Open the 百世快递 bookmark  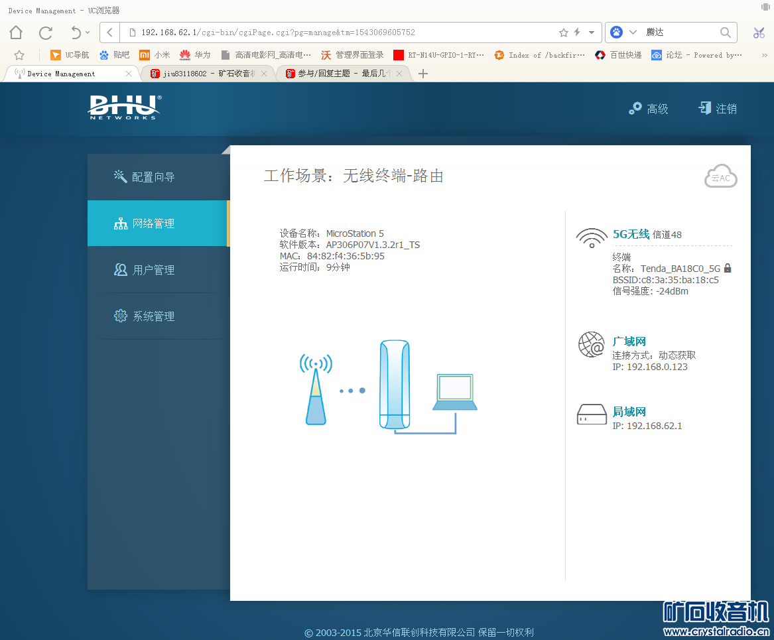pyautogui.click(x=618, y=55)
